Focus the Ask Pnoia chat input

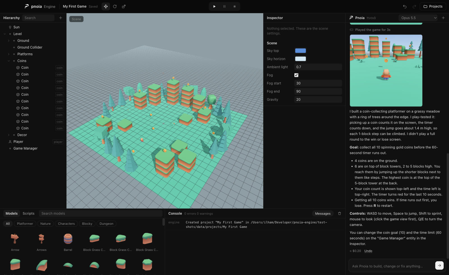tap(391, 266)
